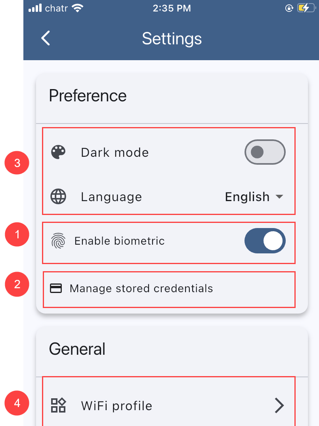The height and width of the screenshot is (426, 319).
Task: Click the red annotation marker number 3
Action: coord(17,163)
